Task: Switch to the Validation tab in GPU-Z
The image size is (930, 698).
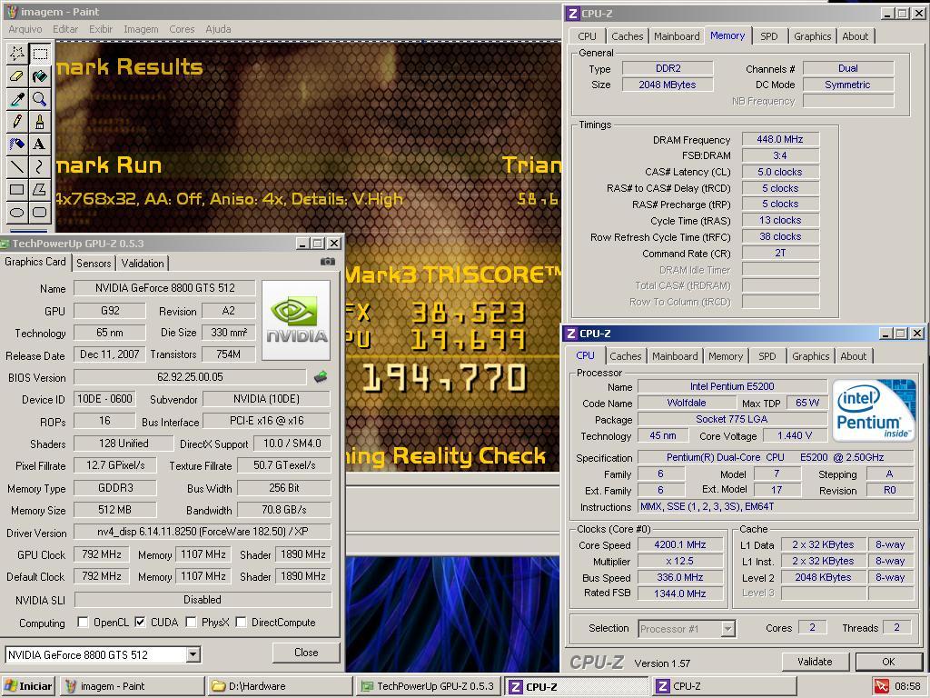Action: click(143, 263)
